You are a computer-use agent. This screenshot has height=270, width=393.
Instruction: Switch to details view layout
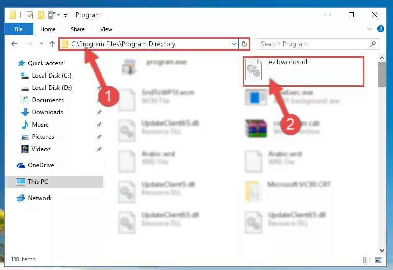click(367, 260)
